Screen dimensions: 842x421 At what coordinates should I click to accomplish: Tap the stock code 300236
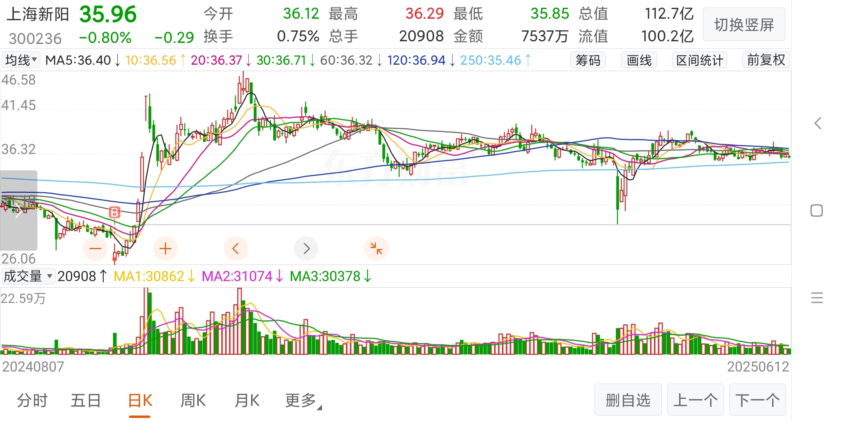(x=35, y=38)
